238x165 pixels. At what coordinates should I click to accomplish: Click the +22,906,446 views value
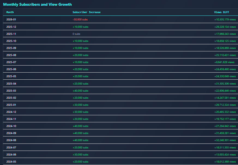point(225,91)
